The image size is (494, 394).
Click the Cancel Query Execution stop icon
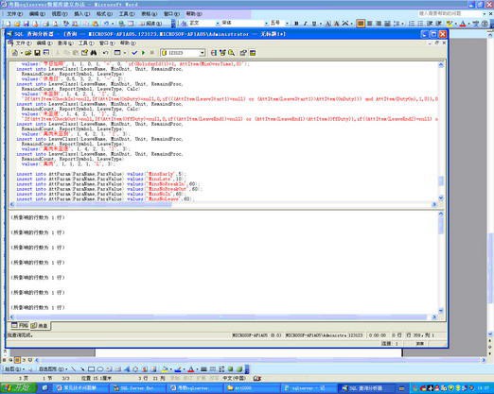[152, 53]
